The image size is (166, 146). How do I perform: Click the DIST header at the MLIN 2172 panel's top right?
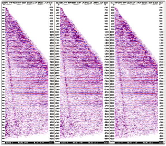coord(161,3)
